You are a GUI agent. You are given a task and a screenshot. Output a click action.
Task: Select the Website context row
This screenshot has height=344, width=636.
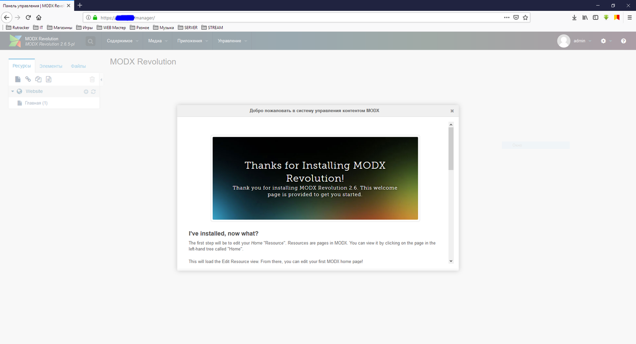(x=54, y=91)
